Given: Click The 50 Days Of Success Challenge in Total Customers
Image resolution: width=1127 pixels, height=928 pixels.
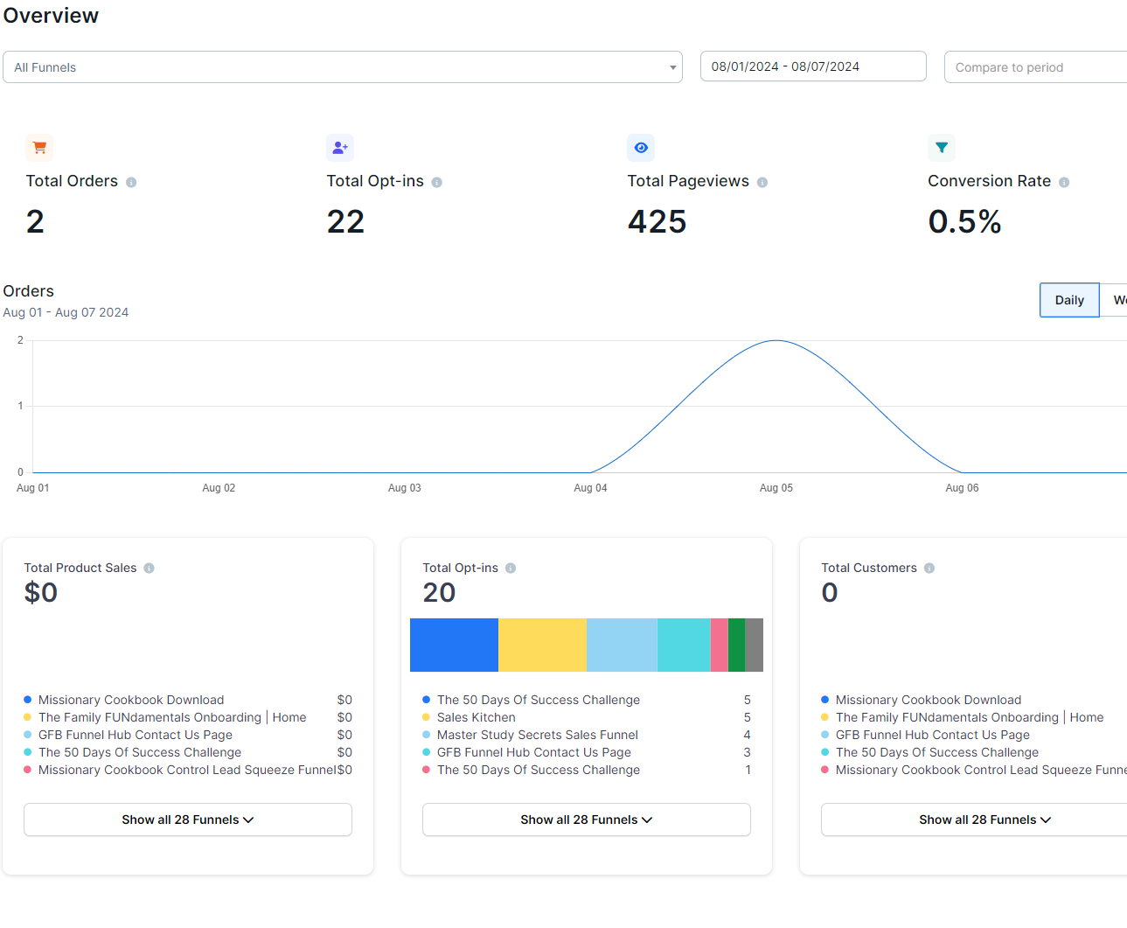Looking at the screenshot, I should tap(937, 752).
